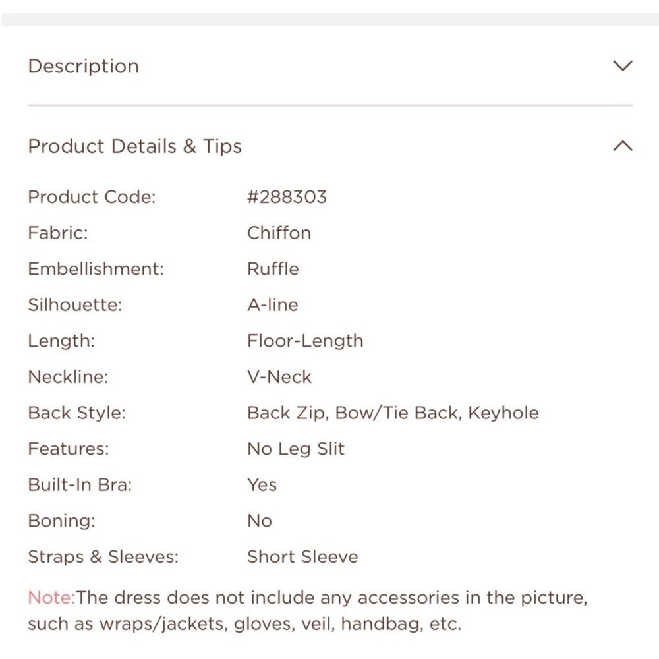Click the accessories note text
The width and height of the screenshot is (659, 659).
pos(308,611)
